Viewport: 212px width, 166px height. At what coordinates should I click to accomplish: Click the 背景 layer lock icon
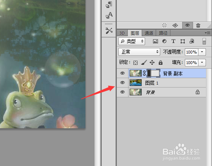pos(198,92)
